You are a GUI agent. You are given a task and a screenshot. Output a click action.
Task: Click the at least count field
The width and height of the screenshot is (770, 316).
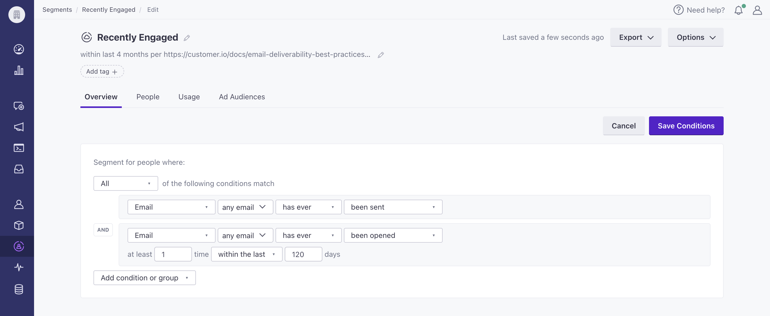(x=173, y=254)
